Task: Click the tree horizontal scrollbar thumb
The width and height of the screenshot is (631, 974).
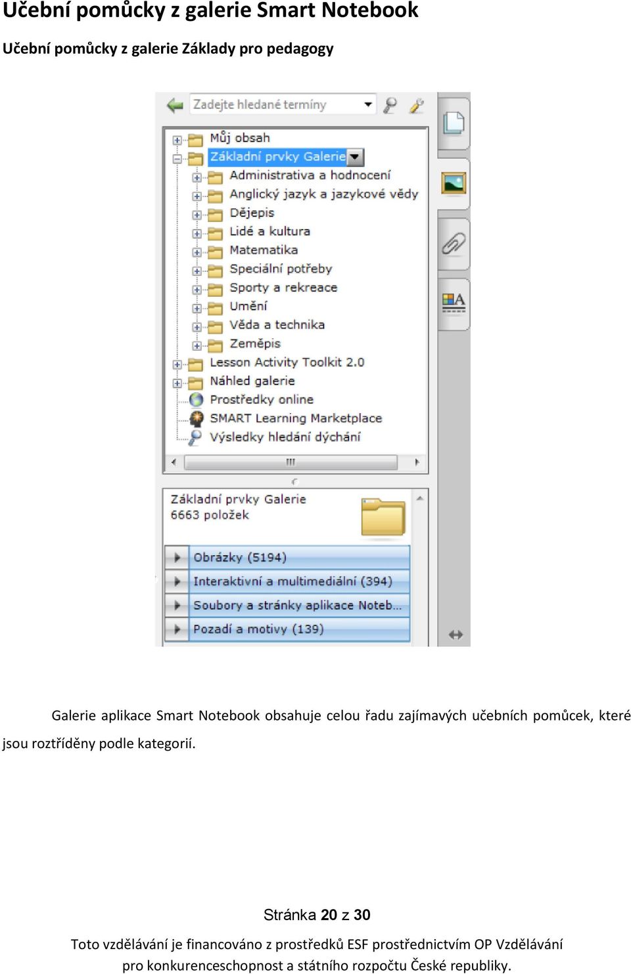Action: pos(291,462)
